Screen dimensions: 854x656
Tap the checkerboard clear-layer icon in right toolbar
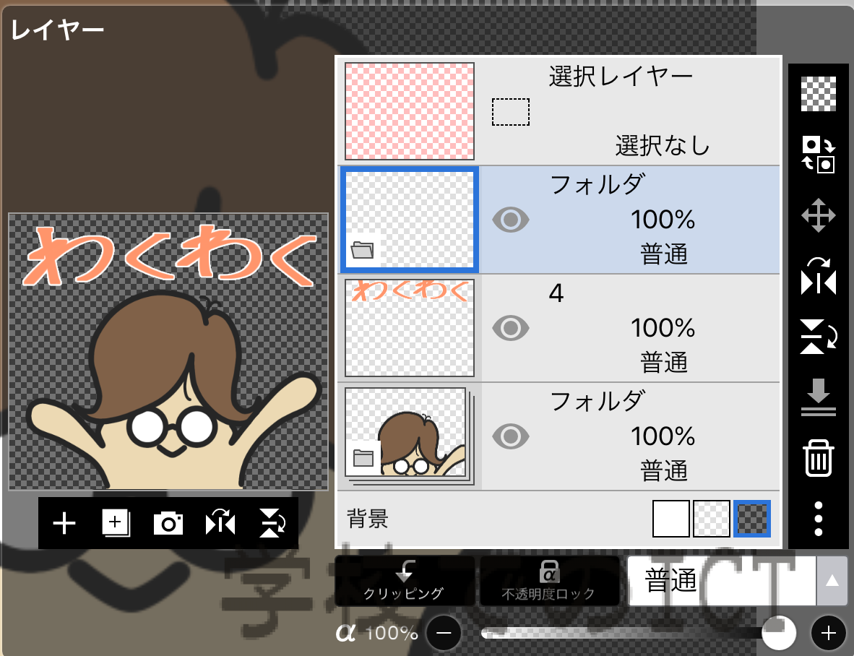click(x=818, y=94)
